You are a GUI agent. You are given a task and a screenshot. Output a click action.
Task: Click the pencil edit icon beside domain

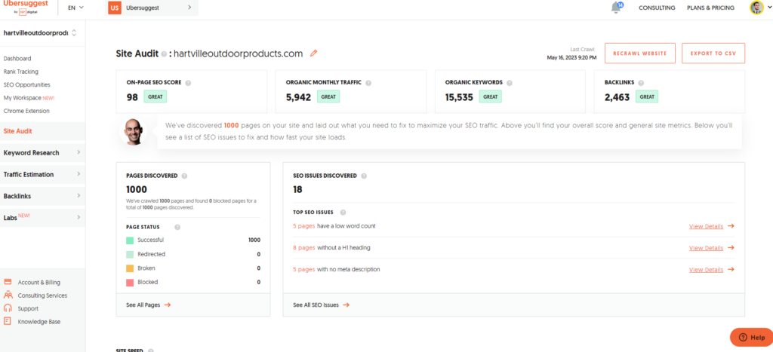[x=313, y=54]
